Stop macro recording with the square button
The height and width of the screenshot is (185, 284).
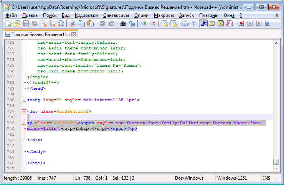pos(250,23)
